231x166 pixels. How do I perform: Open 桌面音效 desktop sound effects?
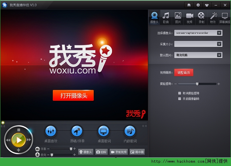point(51,131)
